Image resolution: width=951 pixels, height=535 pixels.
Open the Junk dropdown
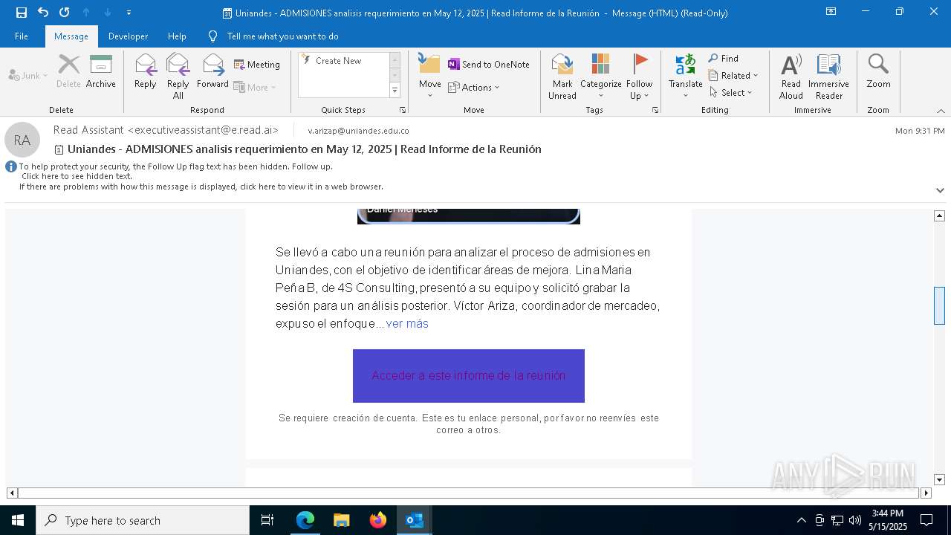28,75
